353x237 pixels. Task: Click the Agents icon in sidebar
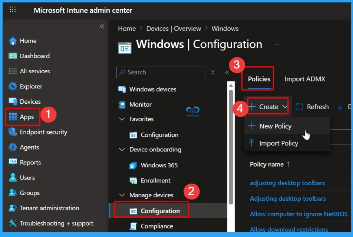[13, 147]
